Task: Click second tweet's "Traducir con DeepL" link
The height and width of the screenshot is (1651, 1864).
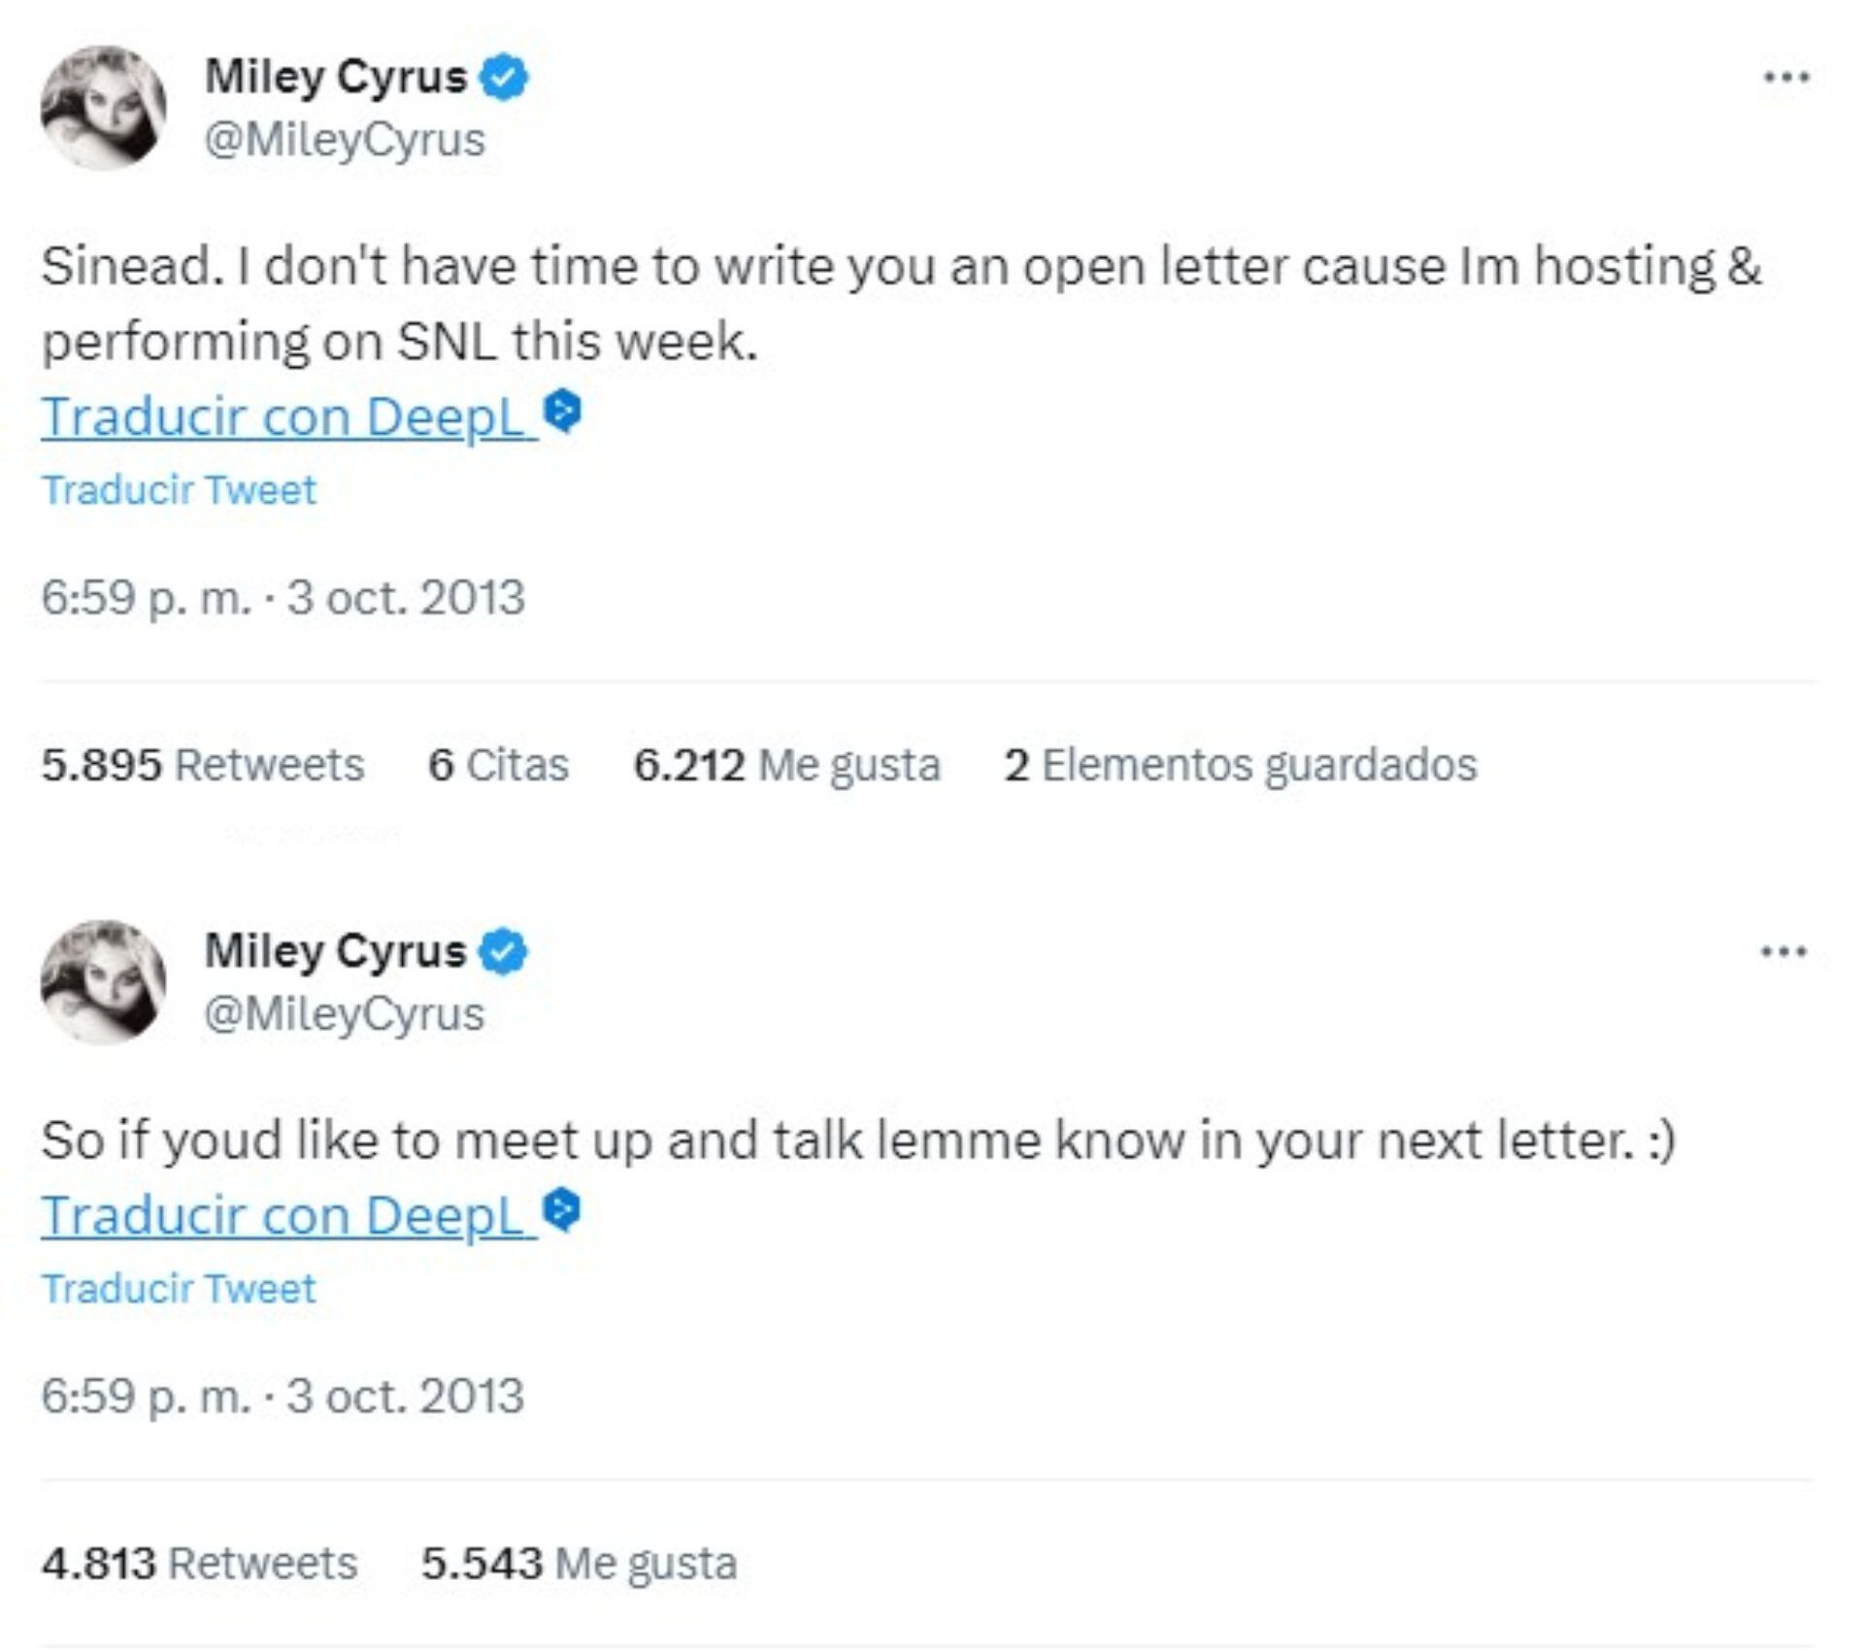Action: tap(287, 1215)
